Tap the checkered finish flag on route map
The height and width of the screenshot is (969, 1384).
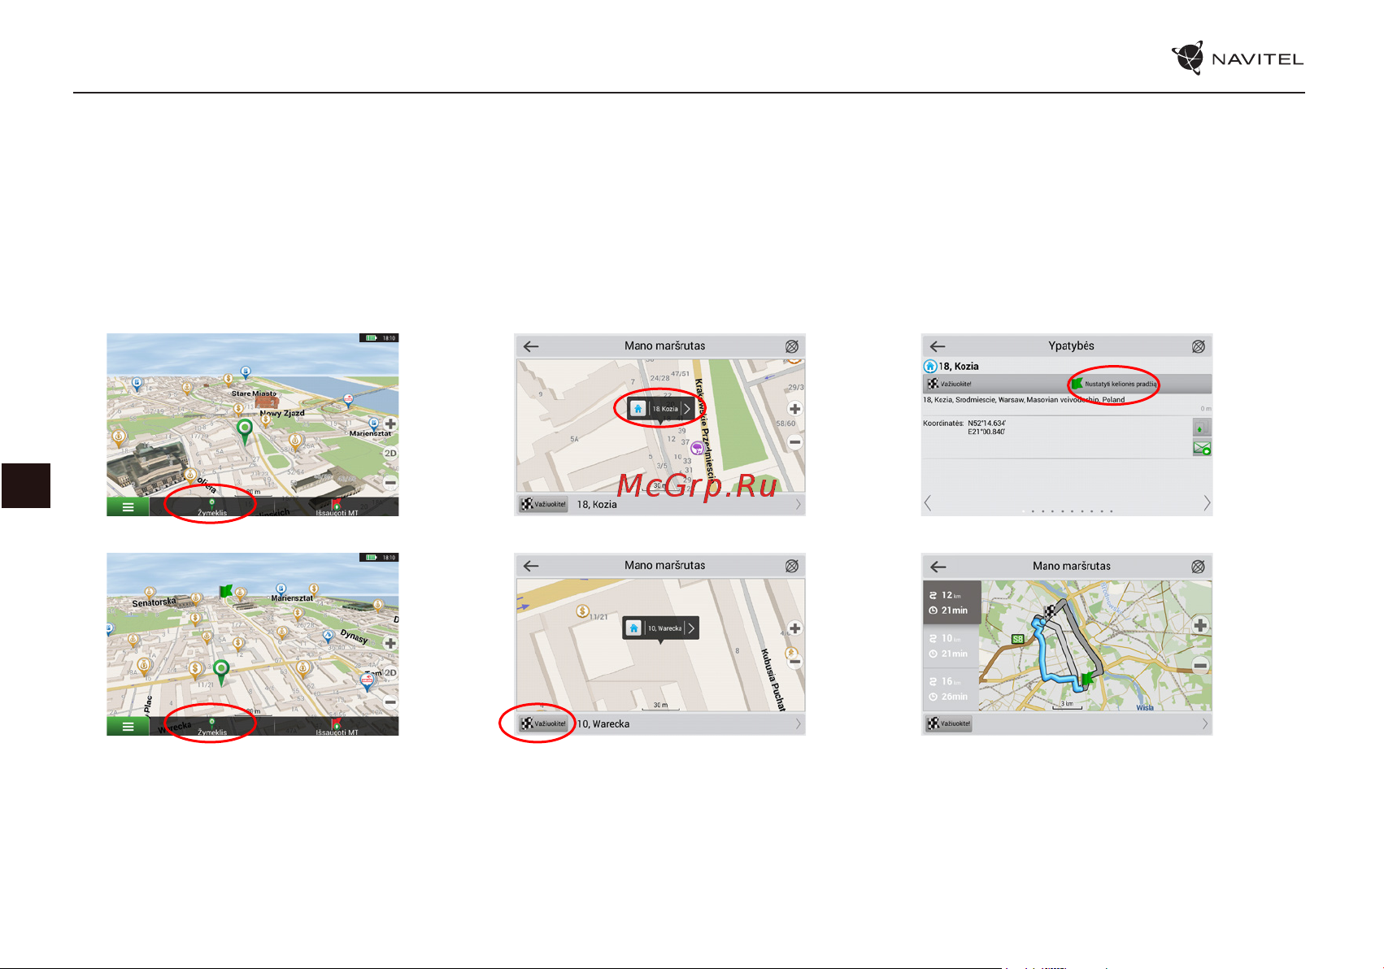click(1049, 612)
